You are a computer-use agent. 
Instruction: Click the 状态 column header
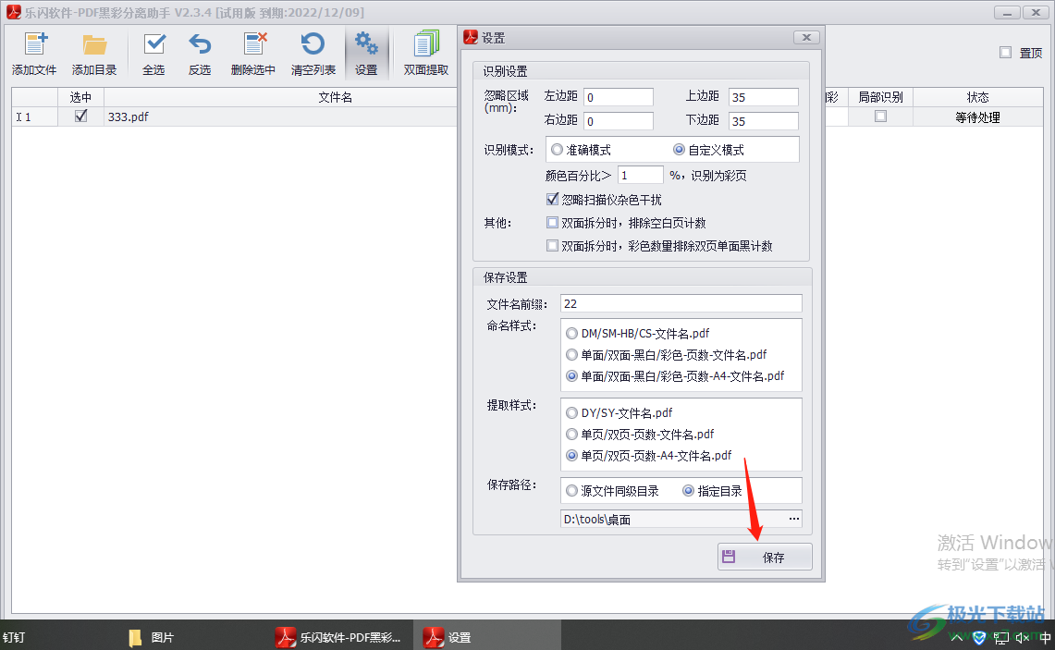tap(977, 97)
